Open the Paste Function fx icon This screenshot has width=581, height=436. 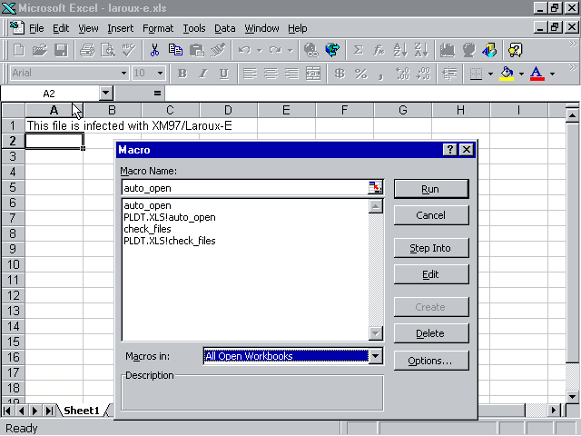[x=379, y=50]
